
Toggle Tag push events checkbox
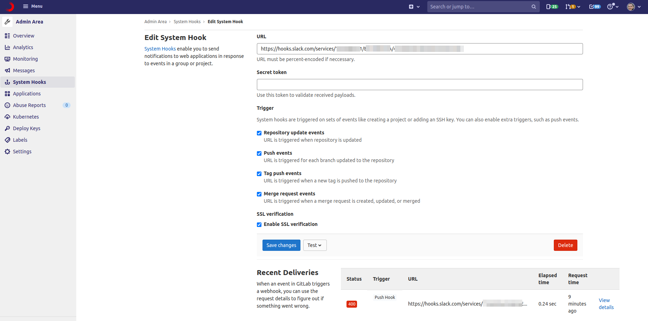point(259,174)
